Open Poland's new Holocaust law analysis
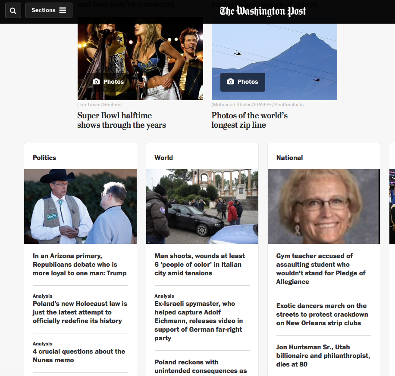The width and height of the screenshot is (395, 376). pos(80,312)
